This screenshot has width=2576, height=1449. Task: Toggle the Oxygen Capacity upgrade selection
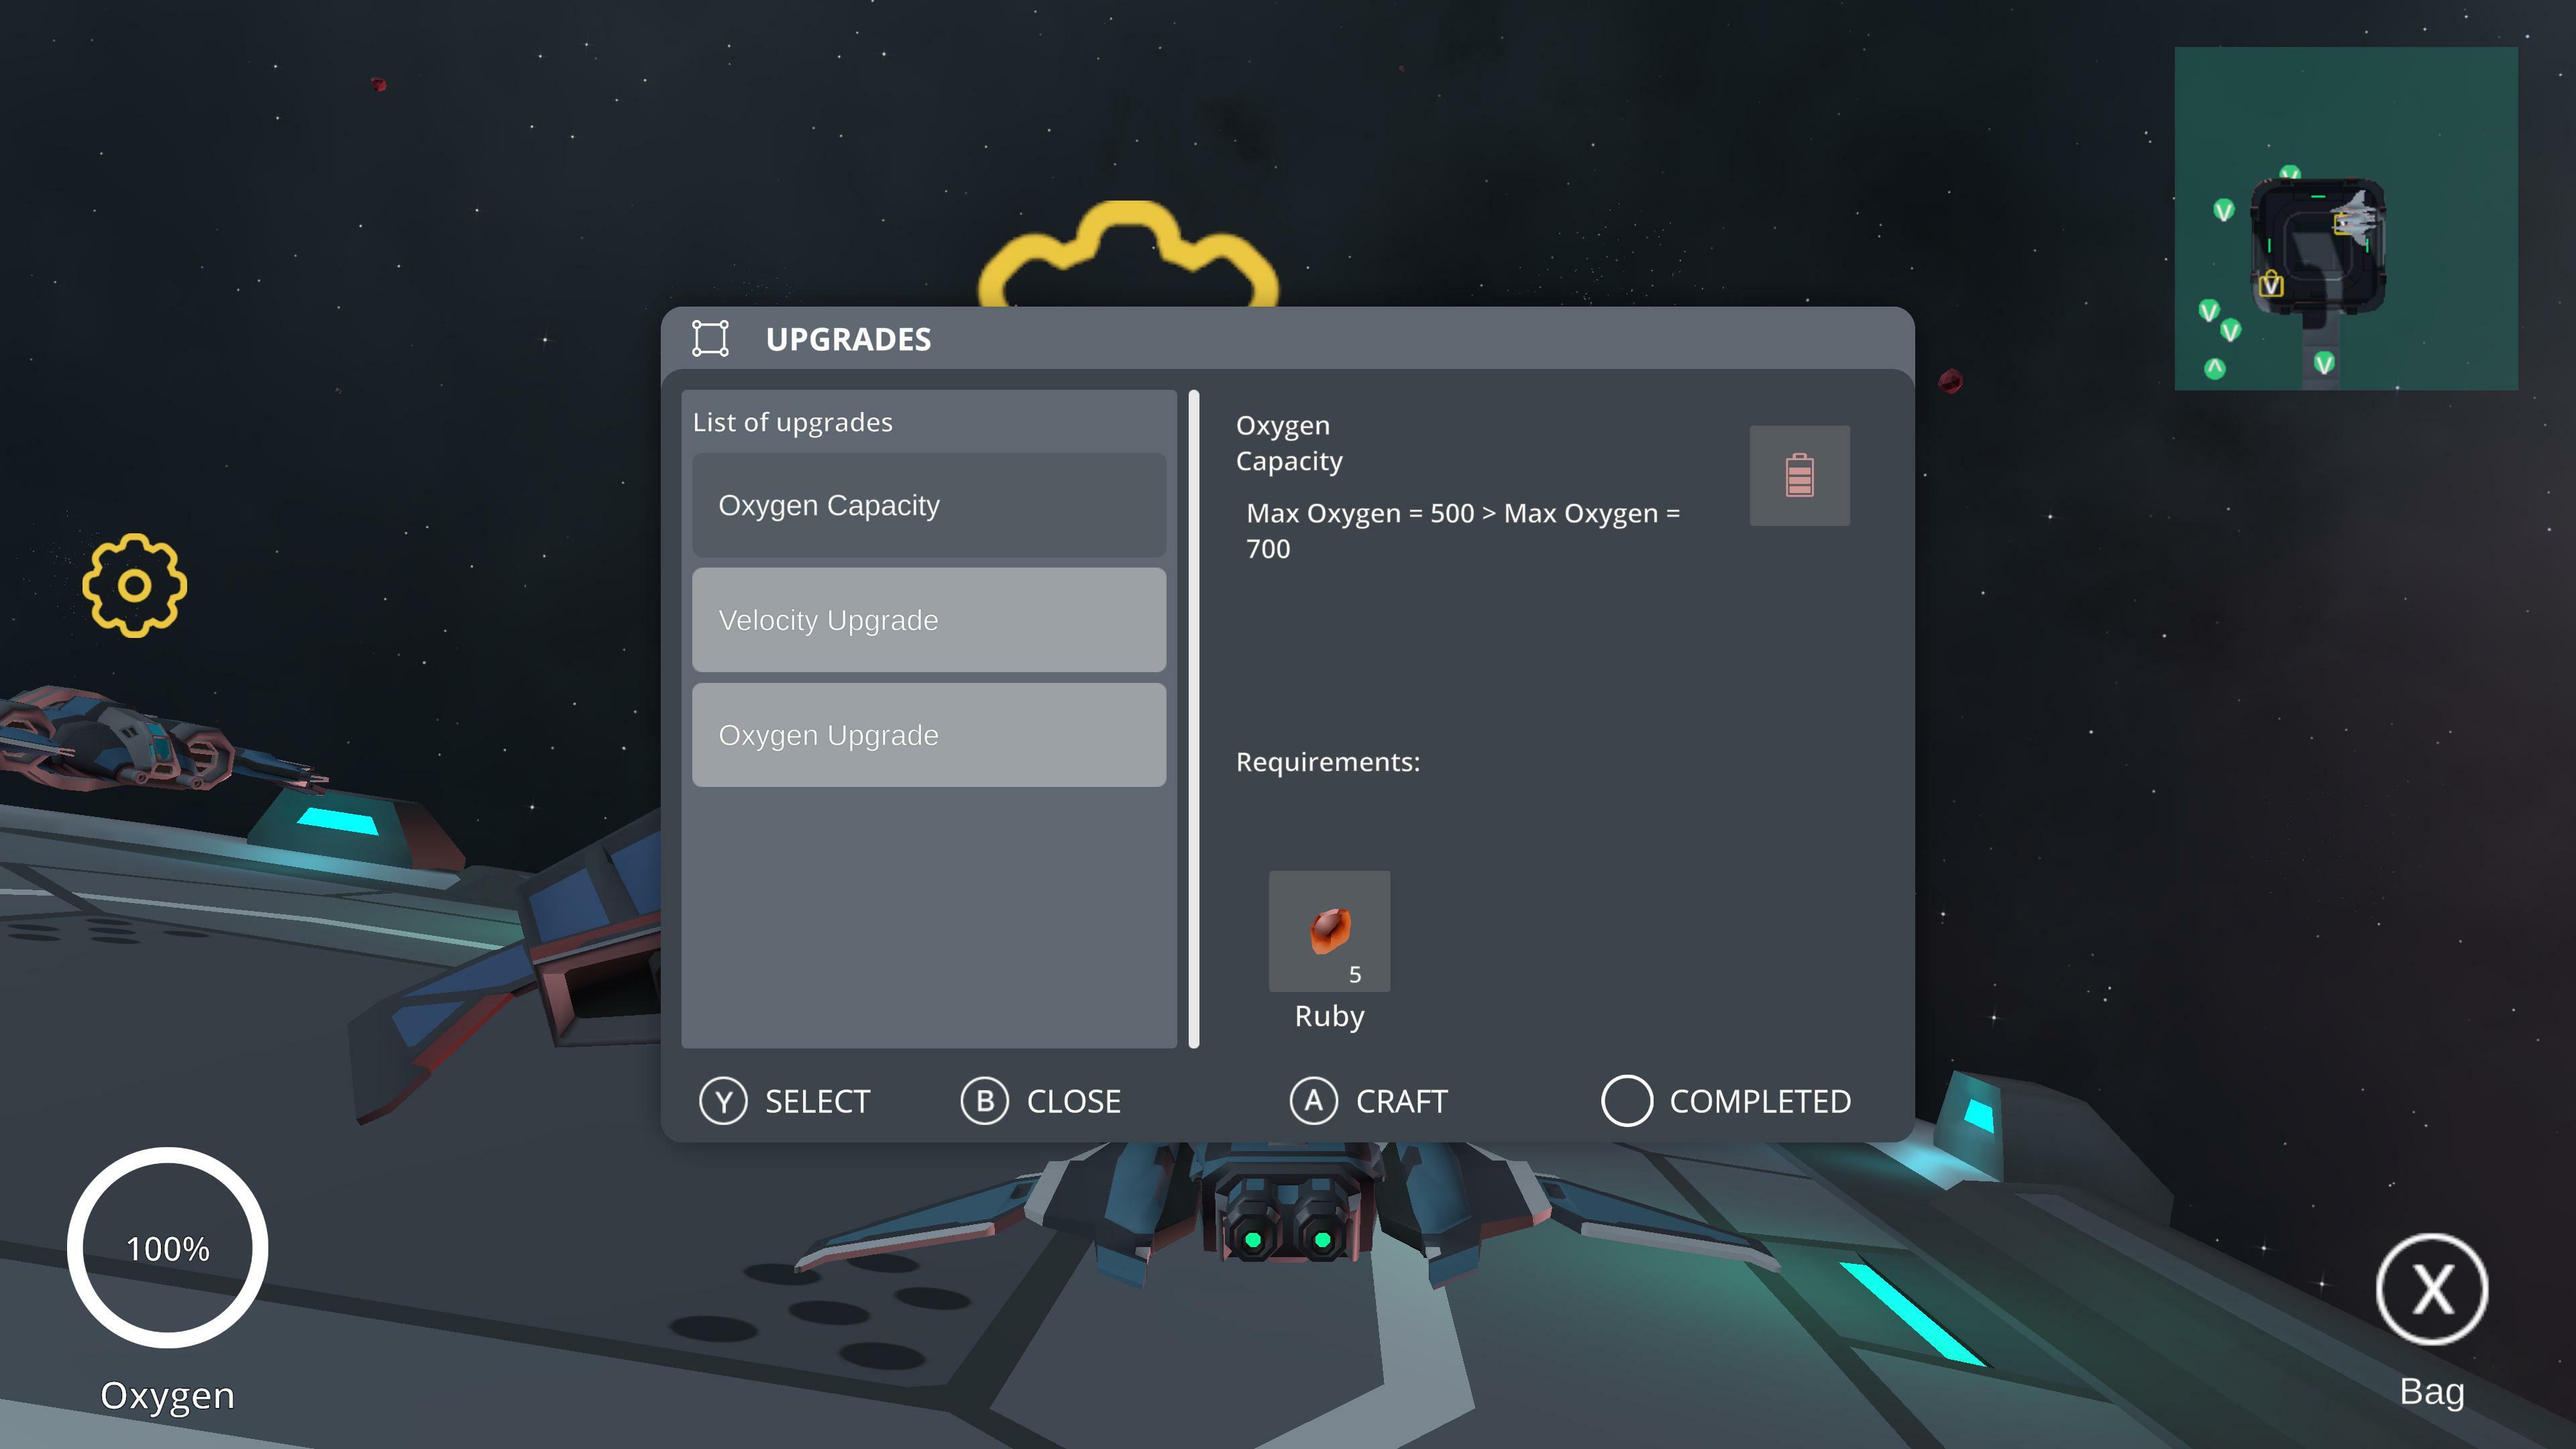pos(929,504)
